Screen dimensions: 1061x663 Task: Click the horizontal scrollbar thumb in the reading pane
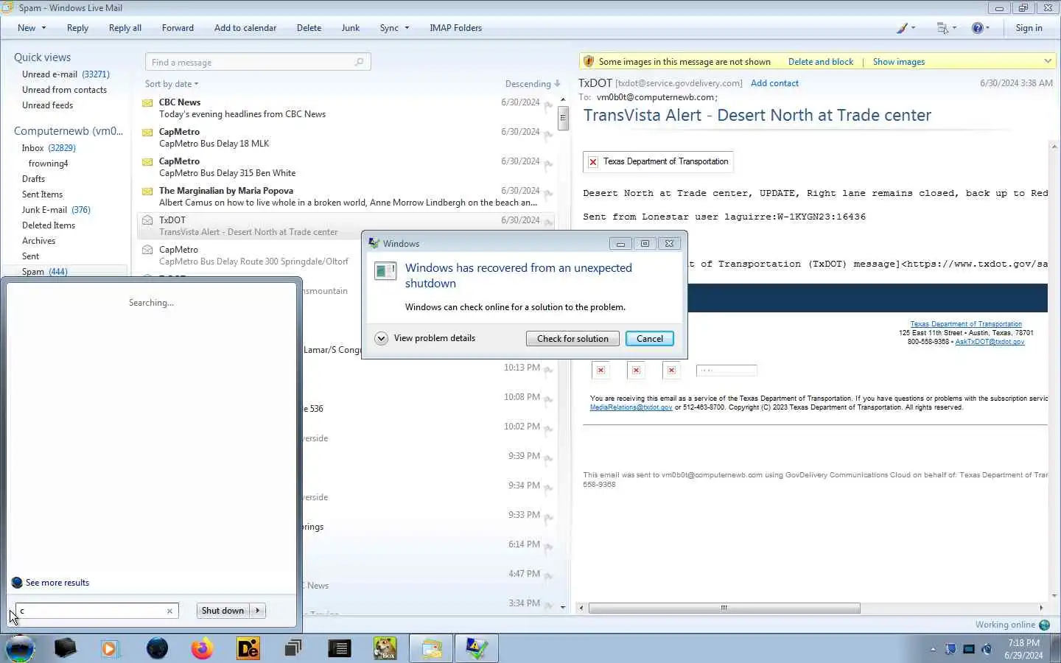pos(724,608)
